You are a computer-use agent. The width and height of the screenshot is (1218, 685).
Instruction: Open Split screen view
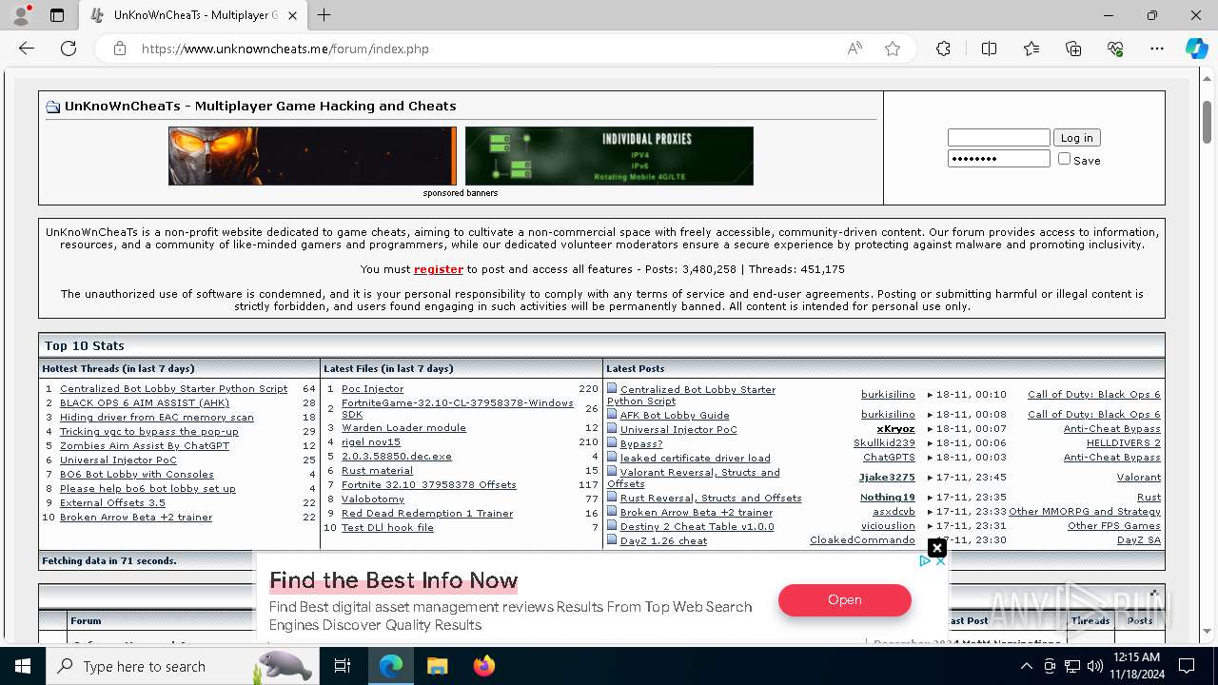(989, 49)
